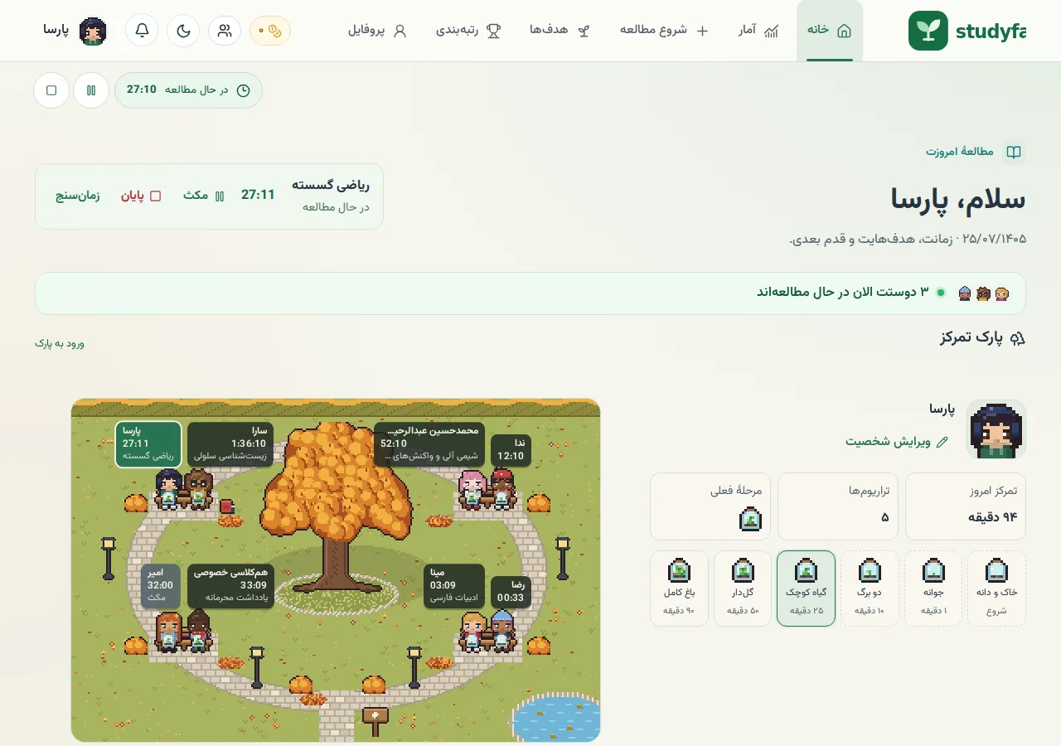This screenshot has width=1061, height=746.
Task: Click ویرایش شخصیت edit link
Action: pos(897,442)
